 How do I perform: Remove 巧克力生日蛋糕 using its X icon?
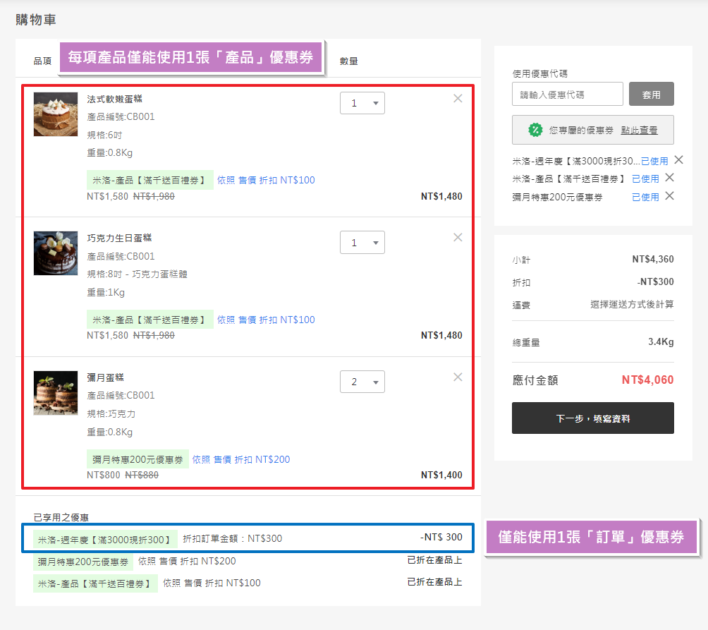(x=457, y=238)
